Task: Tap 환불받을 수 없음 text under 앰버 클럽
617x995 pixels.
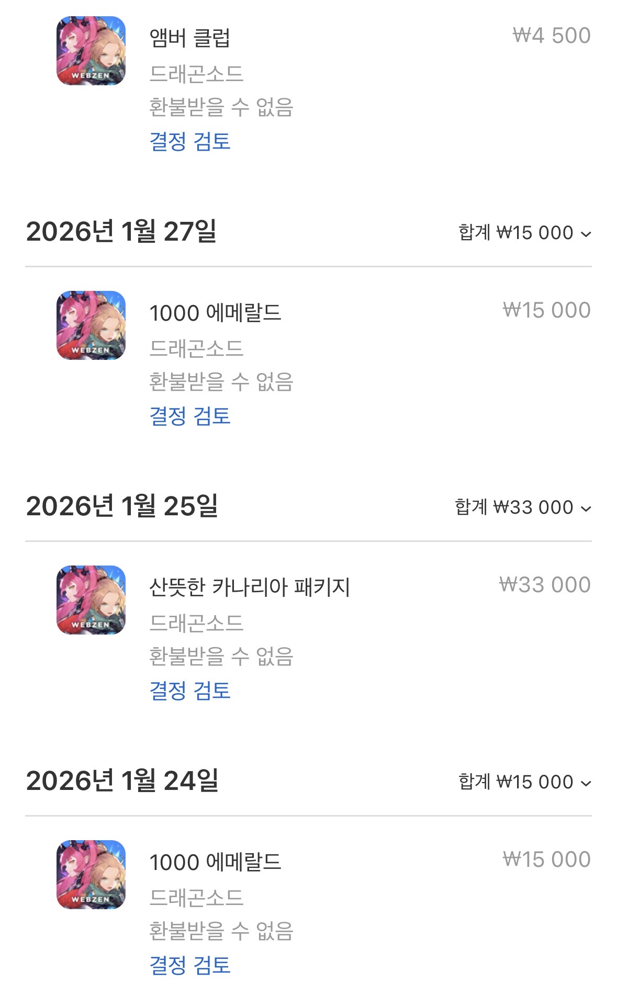Action: [x=221, y=107]
